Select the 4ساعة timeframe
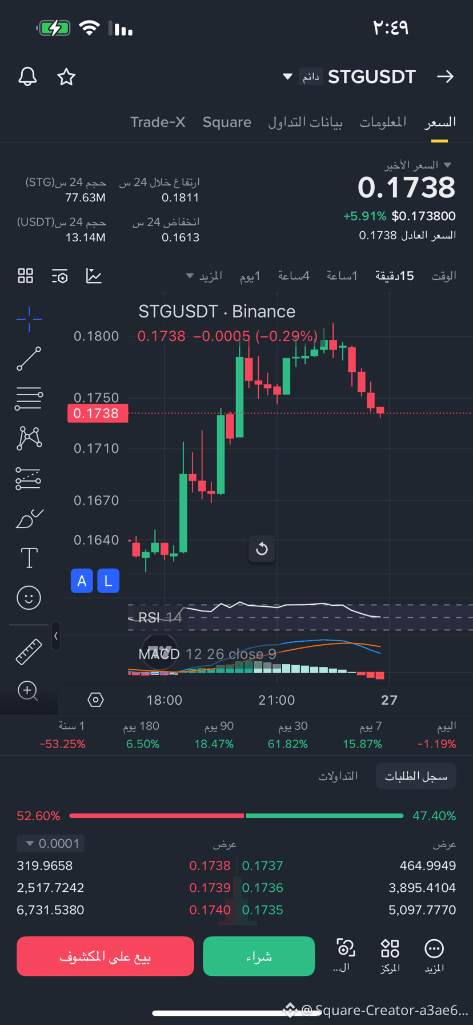473x1025 pixels. click(294, 276)
